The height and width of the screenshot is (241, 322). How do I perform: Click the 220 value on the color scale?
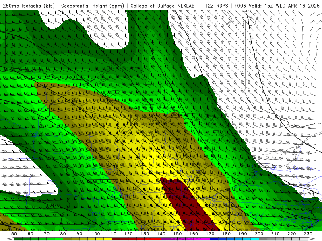[291, 234]
